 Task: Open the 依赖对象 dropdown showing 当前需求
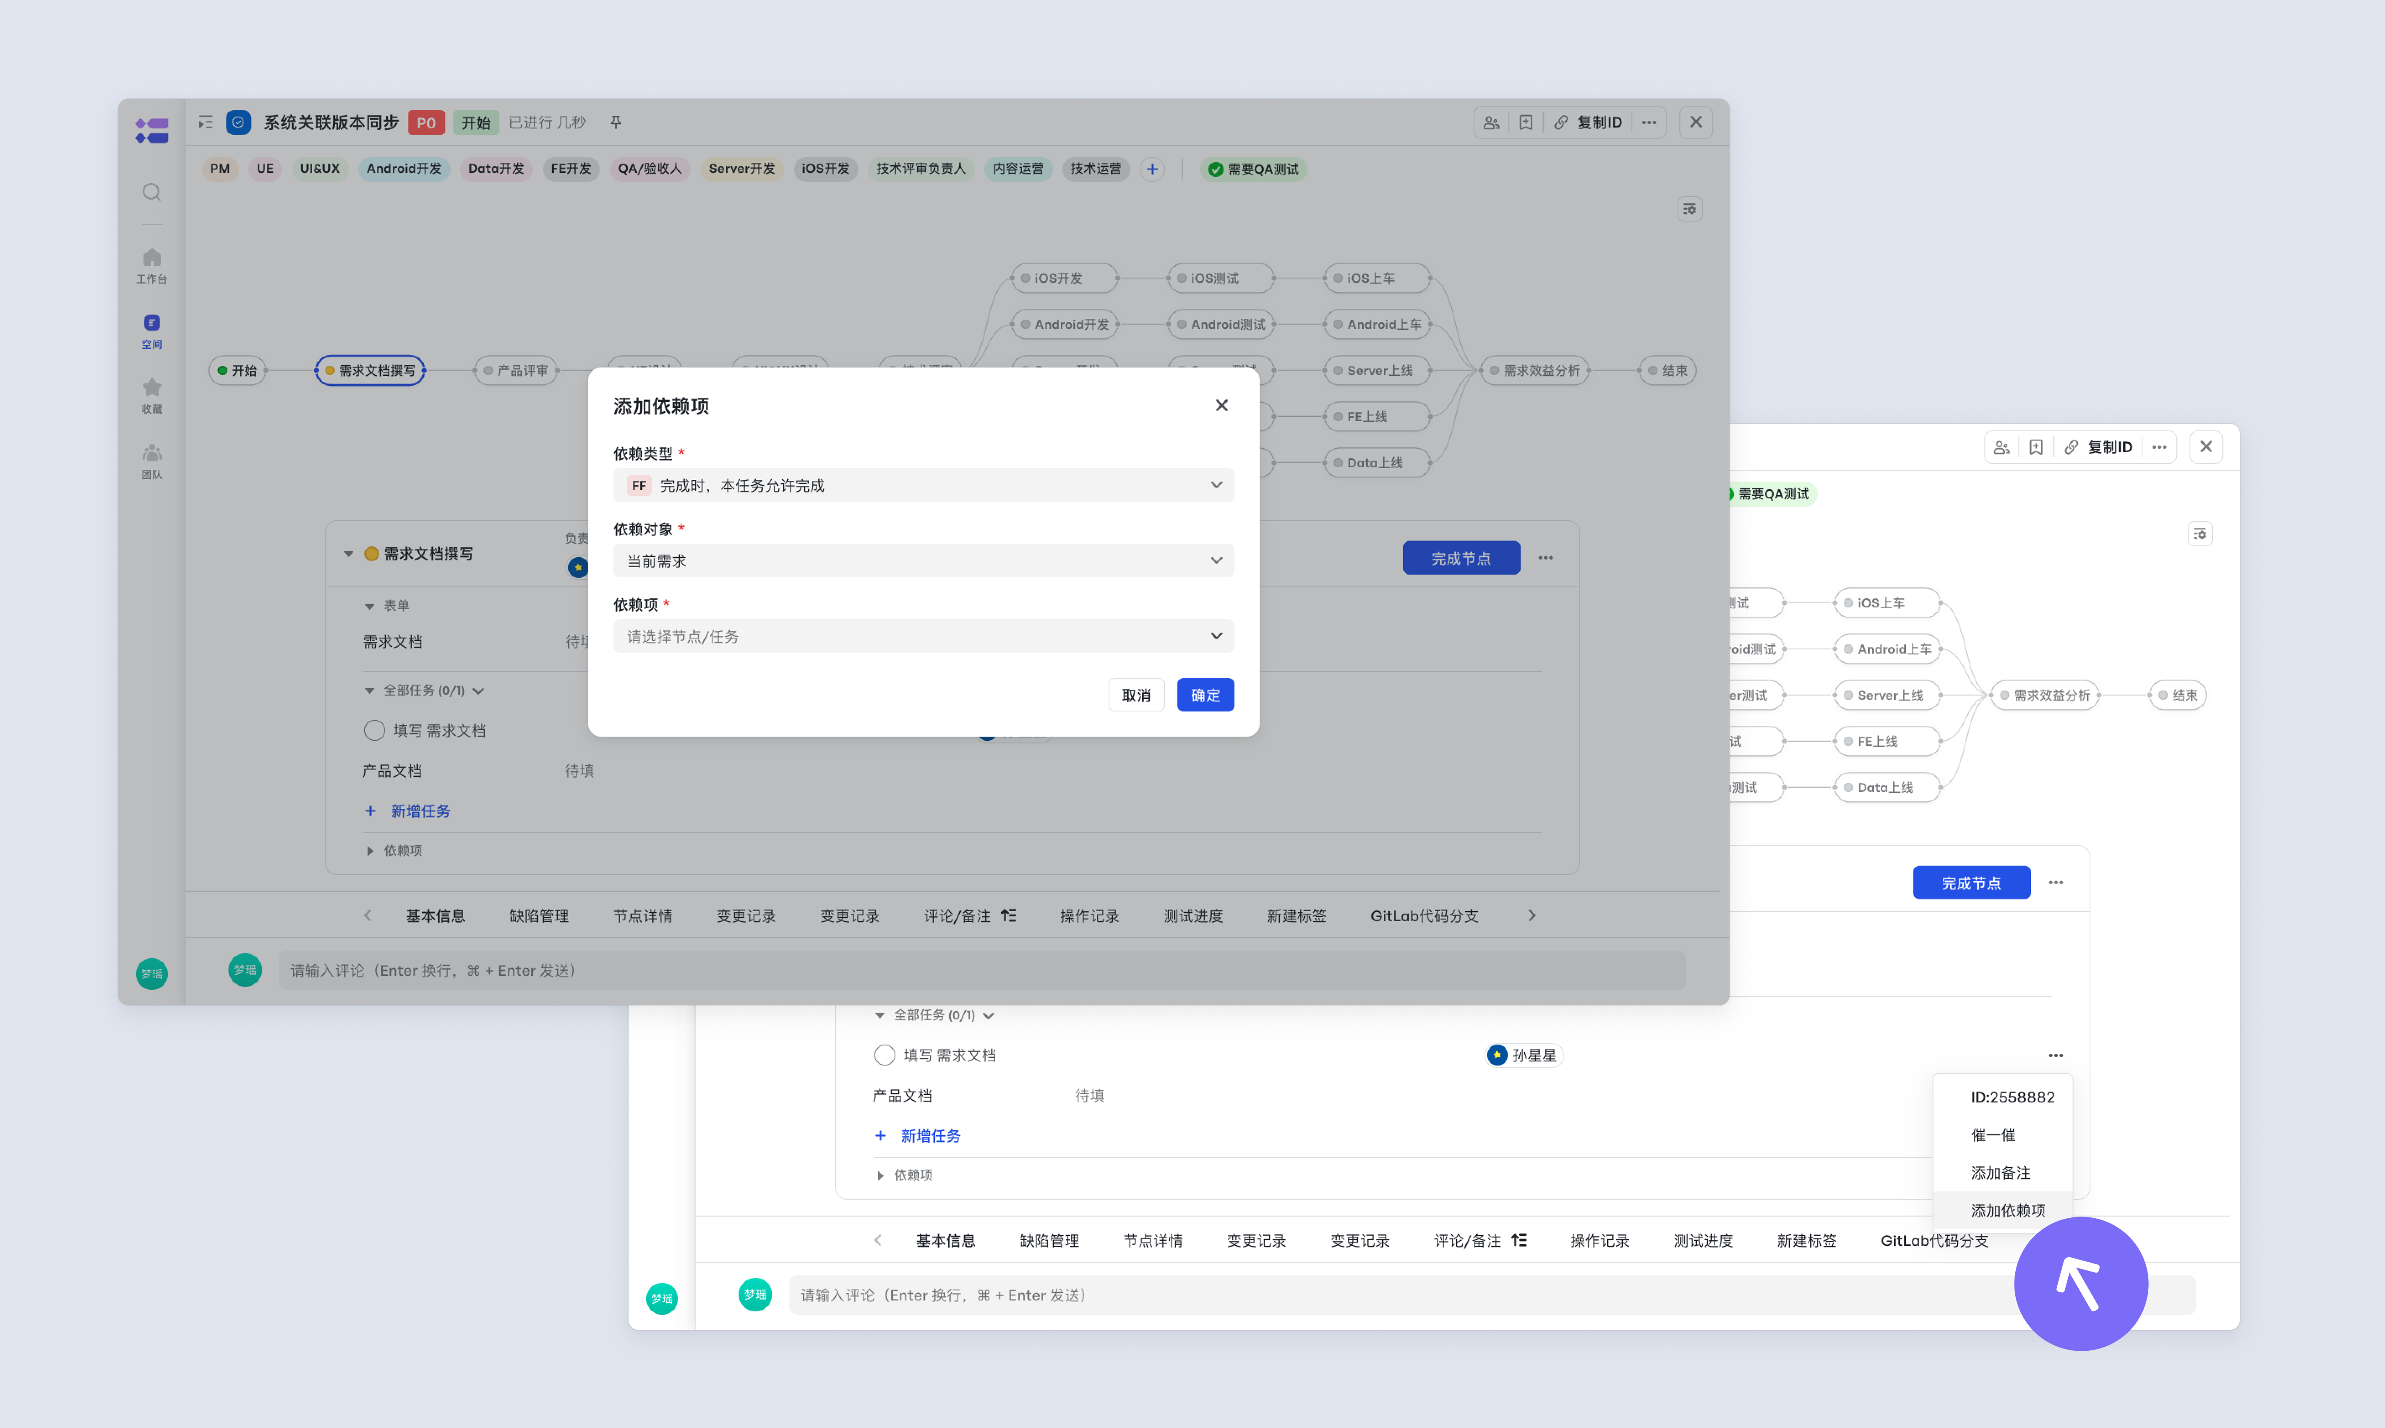pyautogui.click(x=923, y=560)
